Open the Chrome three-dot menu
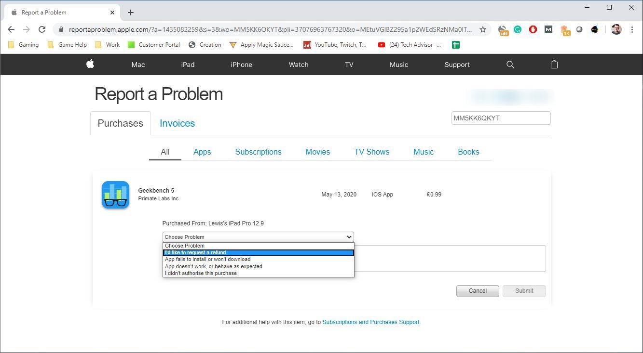 click(632, 29)
